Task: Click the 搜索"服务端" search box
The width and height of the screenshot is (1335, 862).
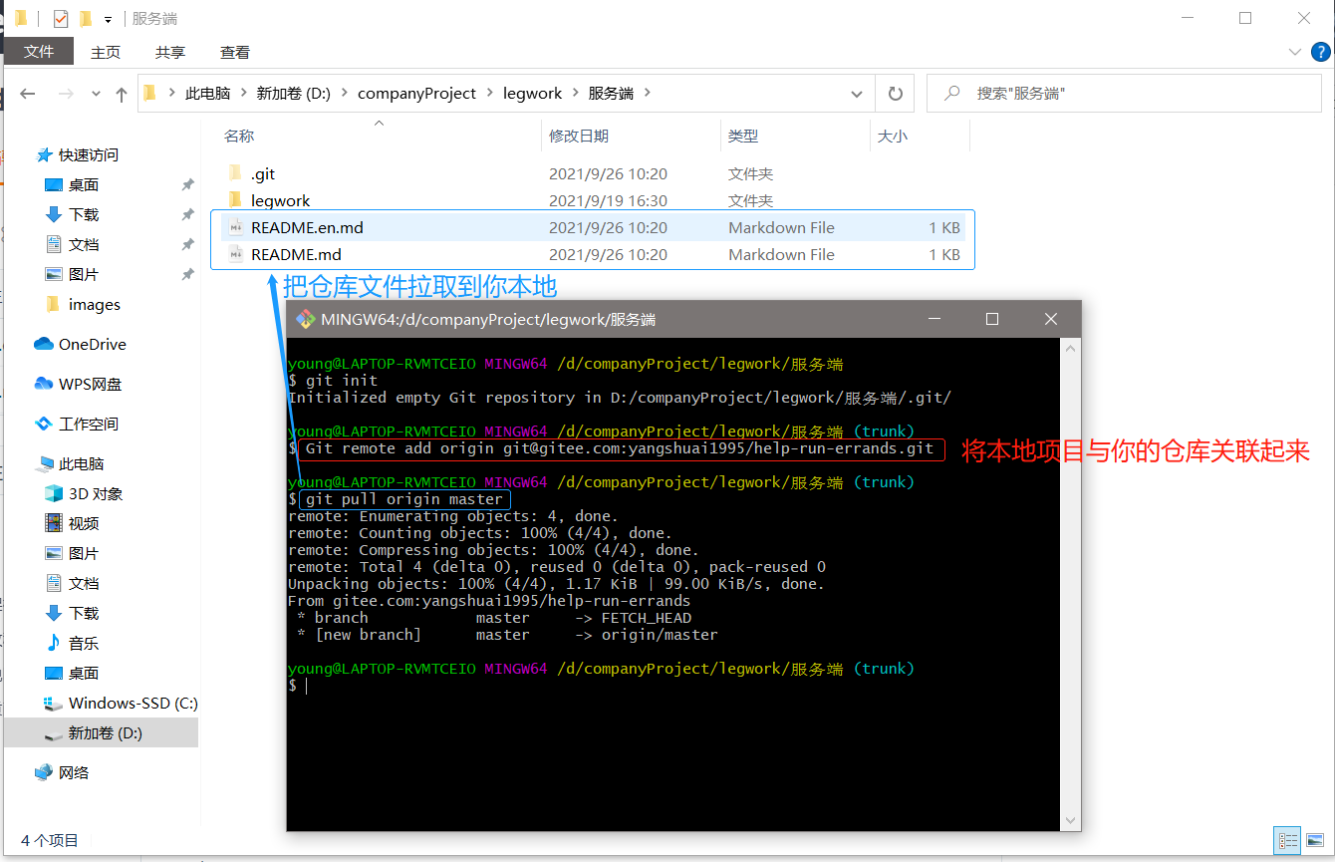Action: (1124, 93)
